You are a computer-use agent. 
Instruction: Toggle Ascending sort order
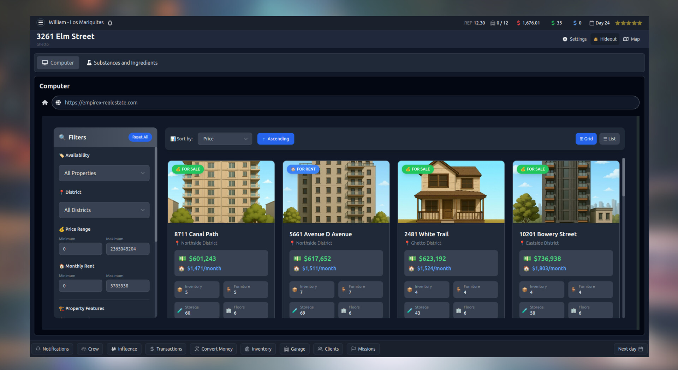pos(276,139)
